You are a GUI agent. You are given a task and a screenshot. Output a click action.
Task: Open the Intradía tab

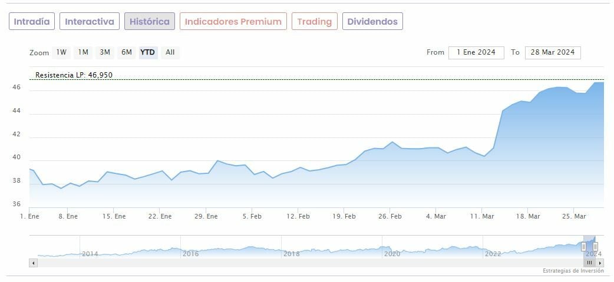point(32,22)
